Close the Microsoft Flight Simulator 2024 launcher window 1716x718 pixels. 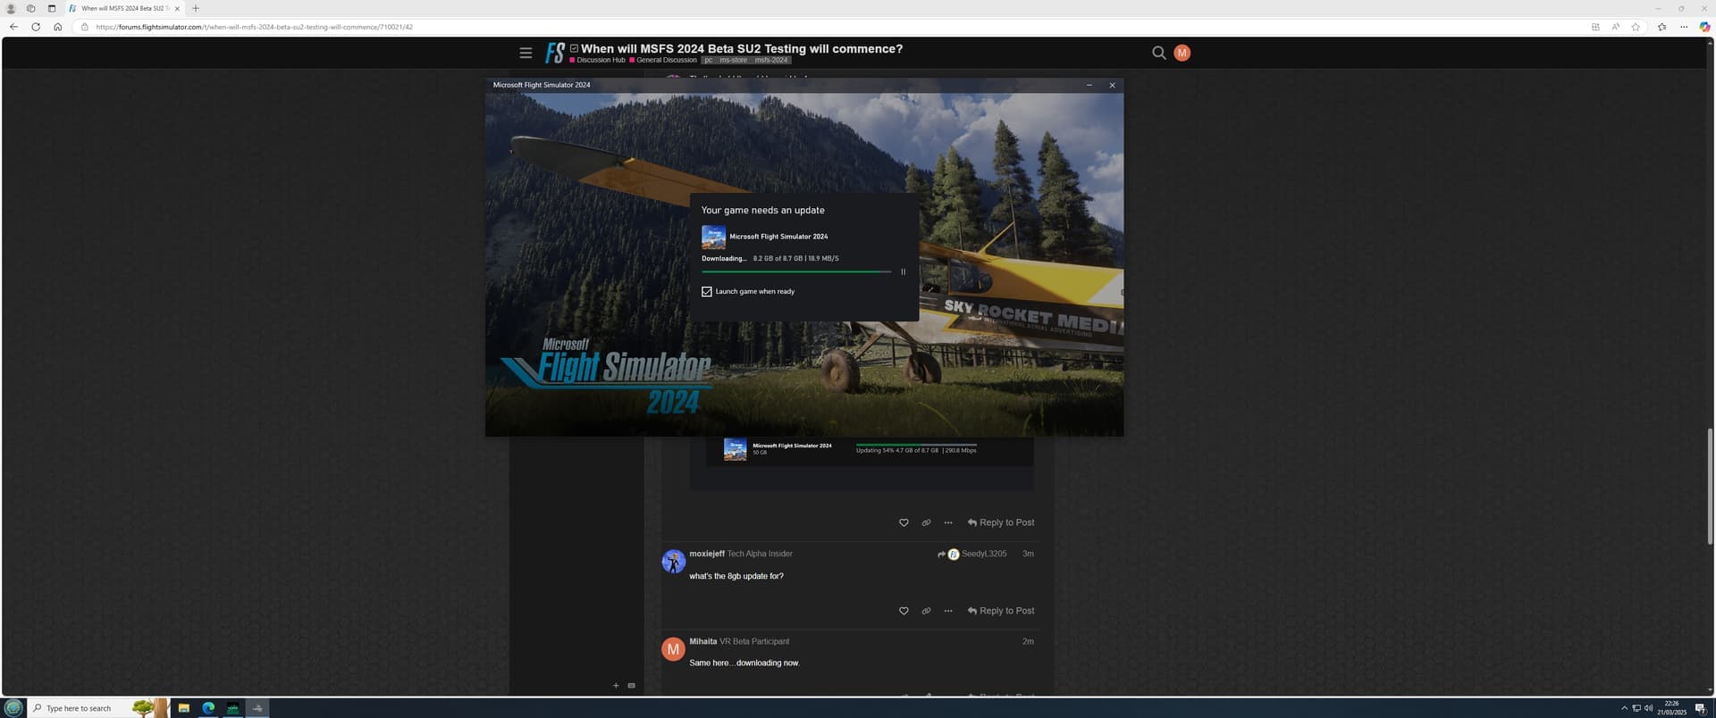click(1112, 85)
